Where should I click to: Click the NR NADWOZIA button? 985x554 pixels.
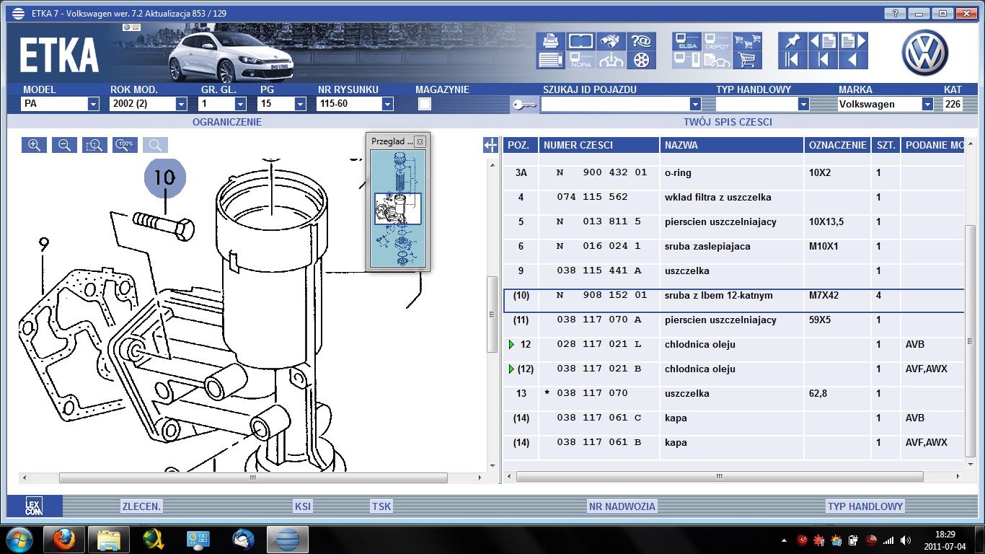622,506
